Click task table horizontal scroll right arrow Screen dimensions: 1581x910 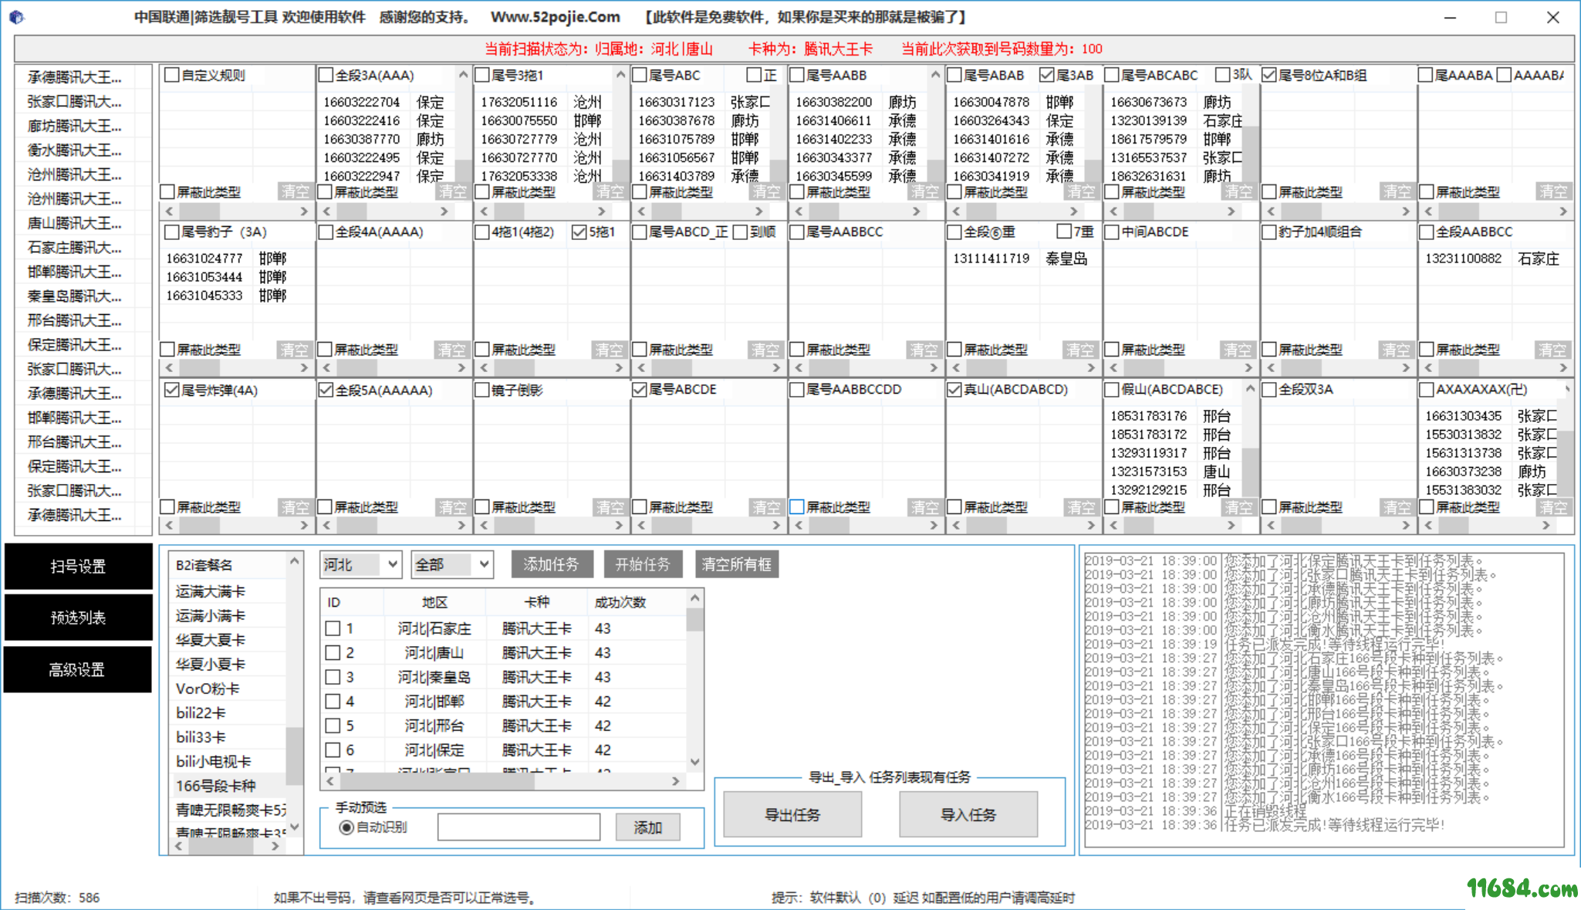click(676, 781)
